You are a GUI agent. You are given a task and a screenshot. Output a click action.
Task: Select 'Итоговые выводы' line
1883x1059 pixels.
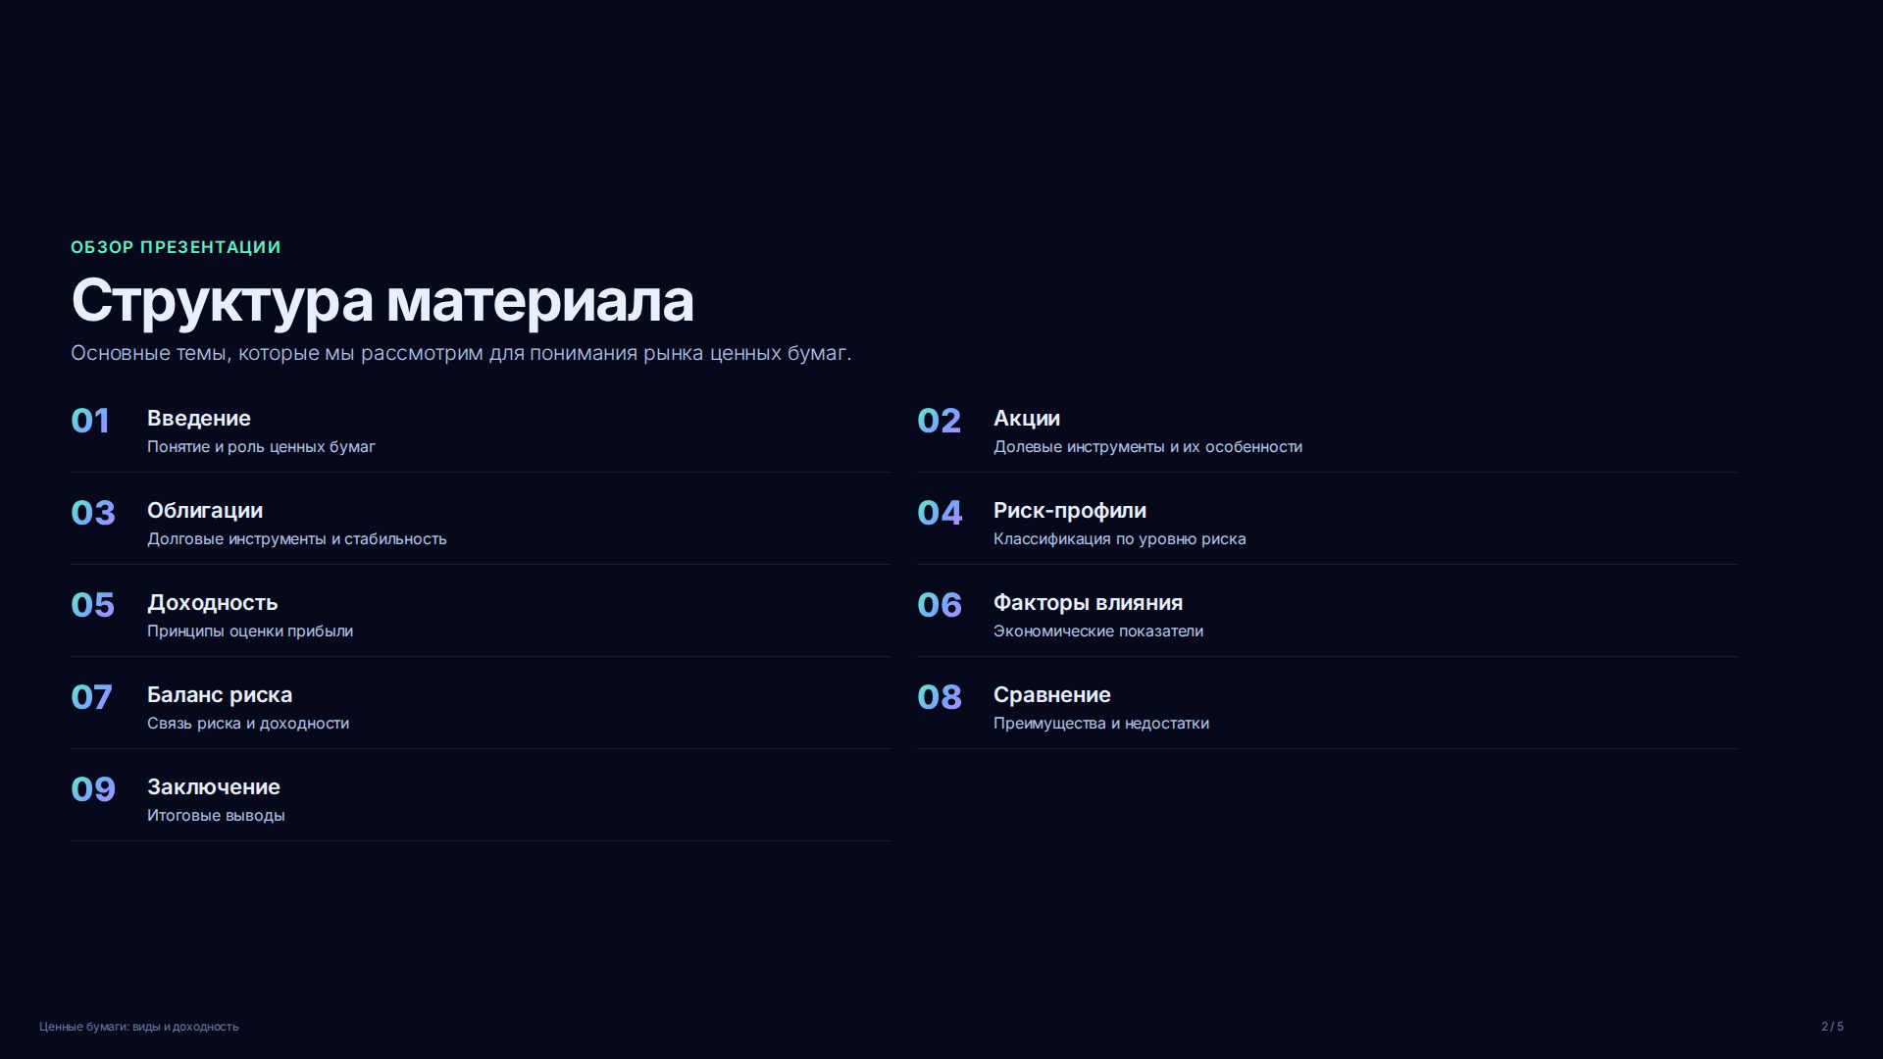tap(216, 816)
